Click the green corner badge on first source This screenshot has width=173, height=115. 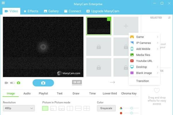(x=109, y=19)
